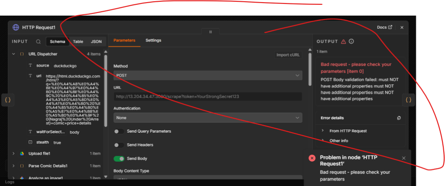Switch input view to JSON
This screenshot has height=186, width=445.
[x=96, y=42]
